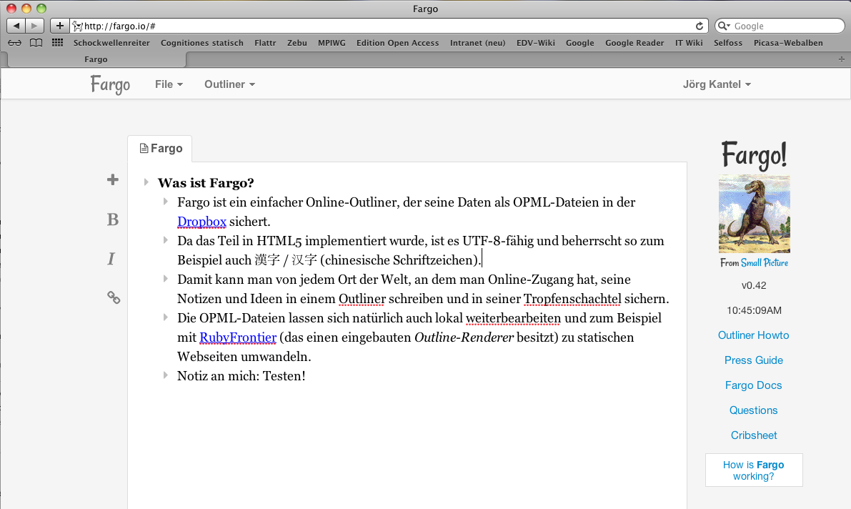Open the Outliner dropdown menu

pos(229,84)
